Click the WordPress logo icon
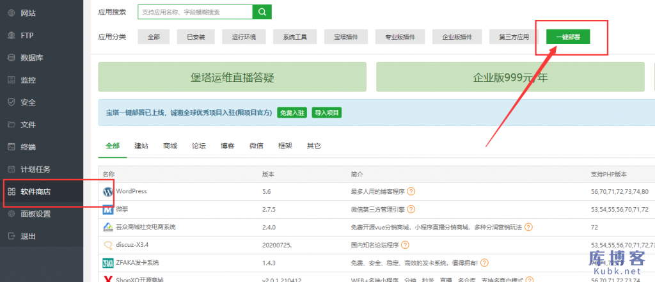The image size is (655, 282). tap(107, 191)
